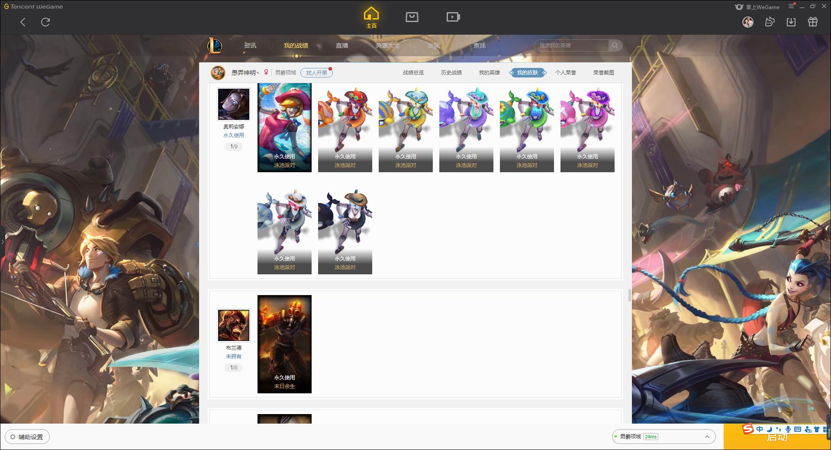Open 辅助设置 assist settings button
Image resolution: width=831 pixels, height=450 pixels.
(27, 437)
